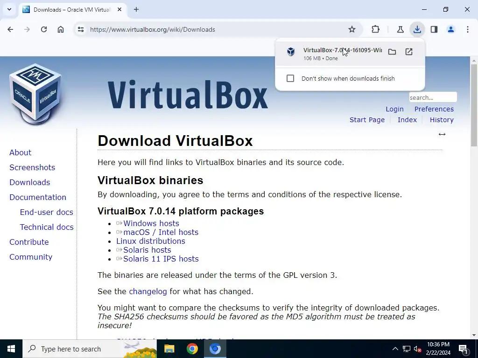Open About in the sidebar
478x358 pixels.
click(21, 152)
